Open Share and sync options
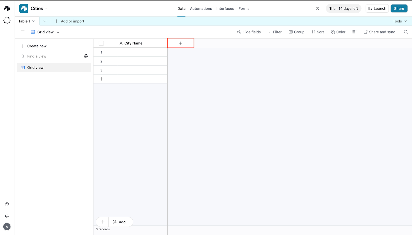This screenshot has height=235, width=412. 379,32
